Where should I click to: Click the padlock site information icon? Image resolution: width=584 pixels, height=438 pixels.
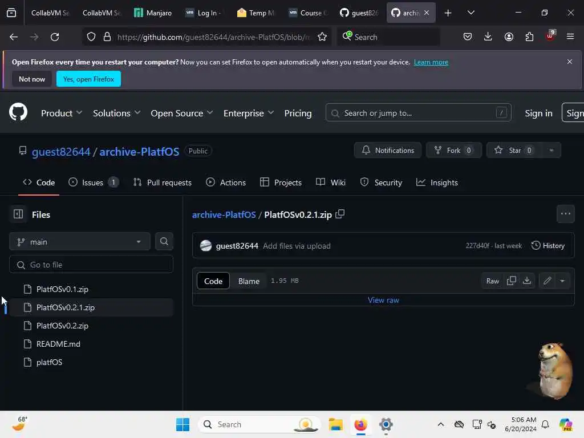coord(107,37)
